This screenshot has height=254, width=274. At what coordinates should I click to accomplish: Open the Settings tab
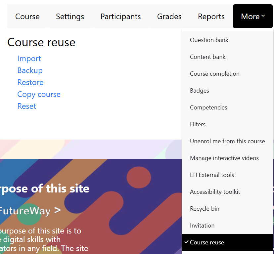click(70, 17)
